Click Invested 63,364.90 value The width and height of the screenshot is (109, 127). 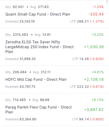21,119
